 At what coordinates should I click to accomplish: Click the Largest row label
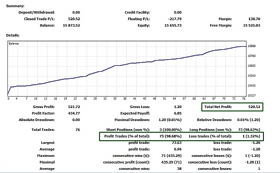(47, 143)
